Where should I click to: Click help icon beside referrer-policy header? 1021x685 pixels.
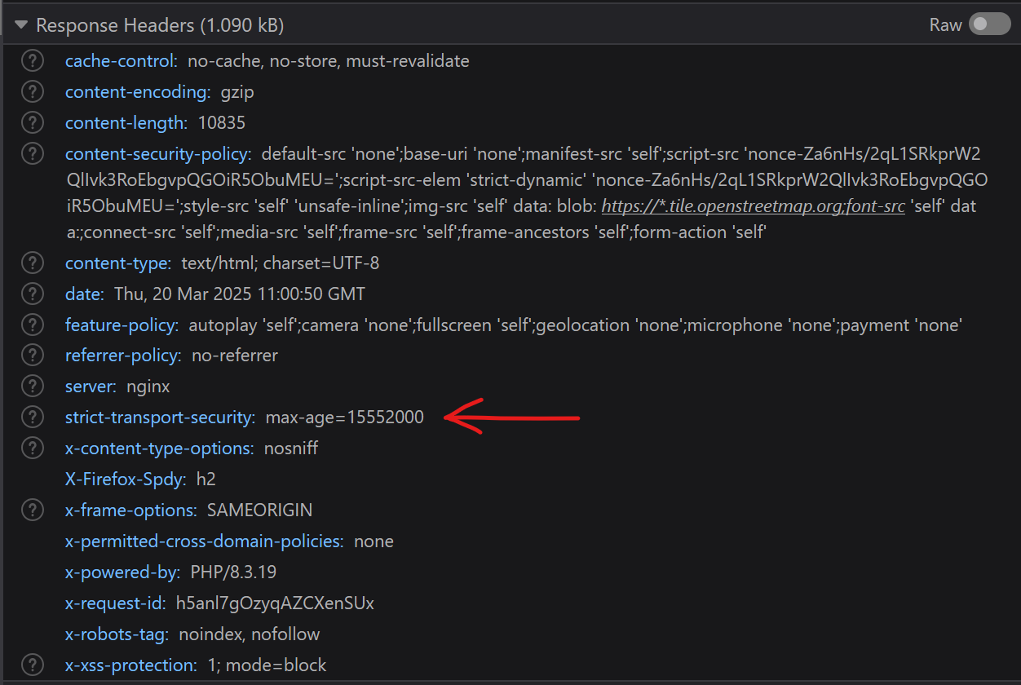[x=32, y=356]
